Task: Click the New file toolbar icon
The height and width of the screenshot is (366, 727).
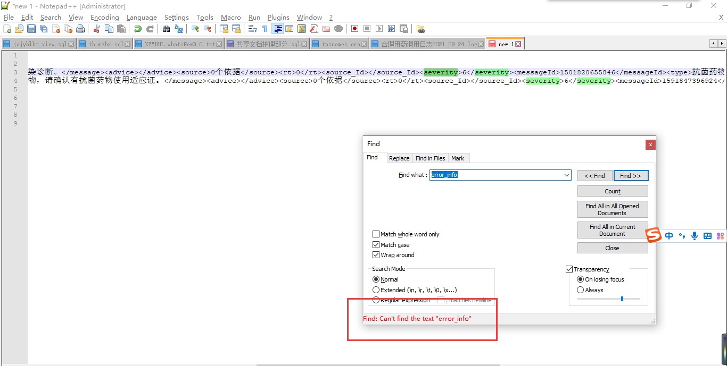Action: pyautogui.click(x=7, y=29)
